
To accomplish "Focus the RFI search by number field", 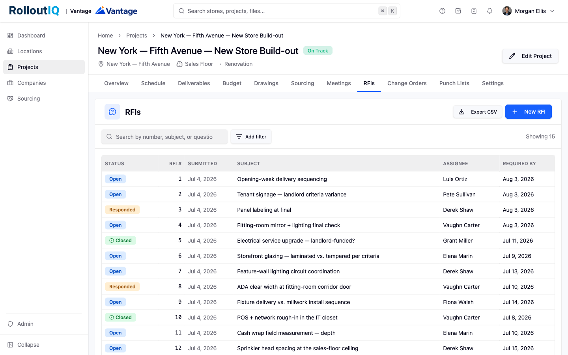I will click(164, 136).
